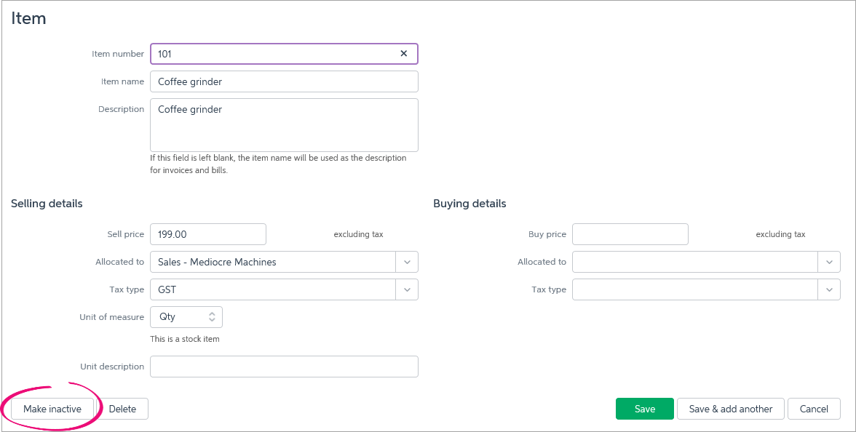Screen dimensions: 856x432
Task: Clear the Item number field with X icon
Action: pyautogui.click(x=404, y=54)
